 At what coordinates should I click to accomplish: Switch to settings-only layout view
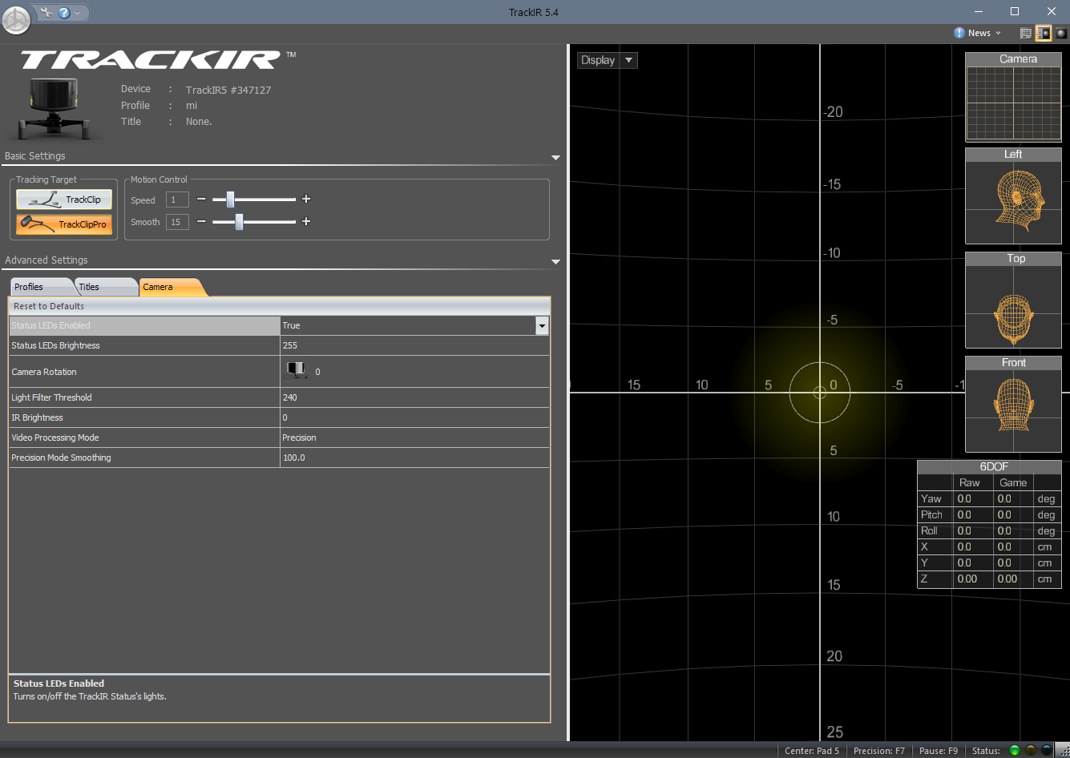1025,33
